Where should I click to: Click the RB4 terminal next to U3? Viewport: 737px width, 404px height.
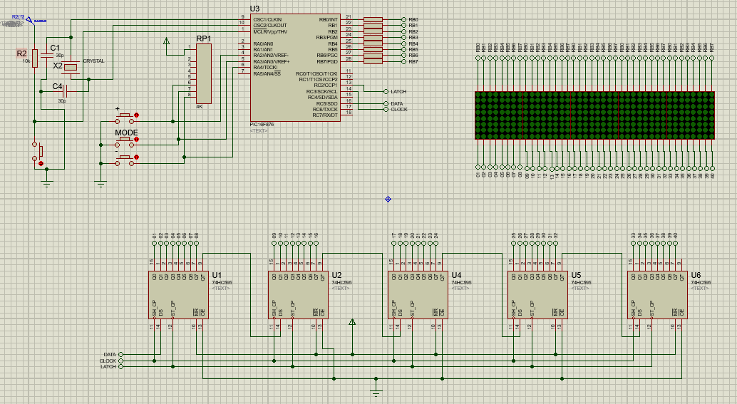[403, 43]
